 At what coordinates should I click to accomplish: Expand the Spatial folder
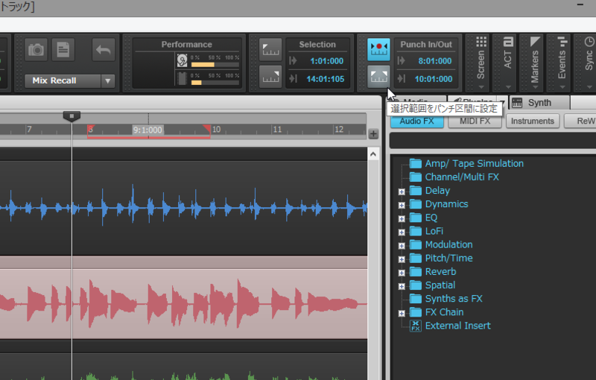pos(402,286)
